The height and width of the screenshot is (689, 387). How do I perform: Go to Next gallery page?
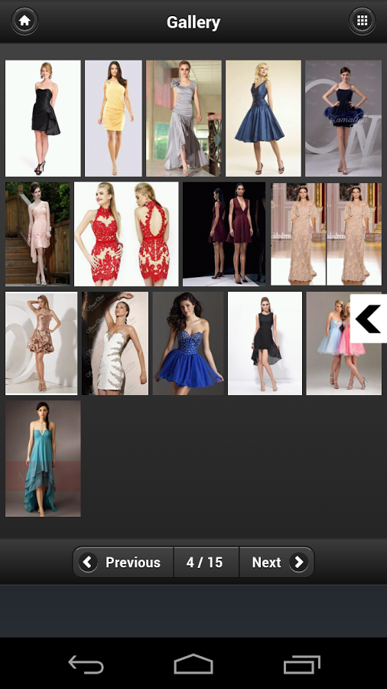point(277,562)
